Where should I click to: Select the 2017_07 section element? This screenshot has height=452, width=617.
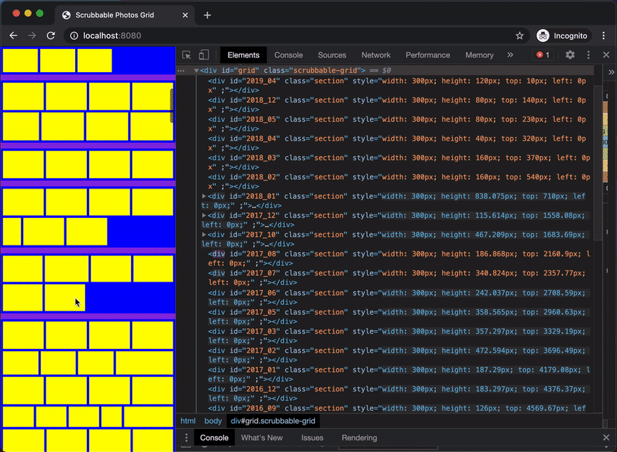tap(397, 278)
